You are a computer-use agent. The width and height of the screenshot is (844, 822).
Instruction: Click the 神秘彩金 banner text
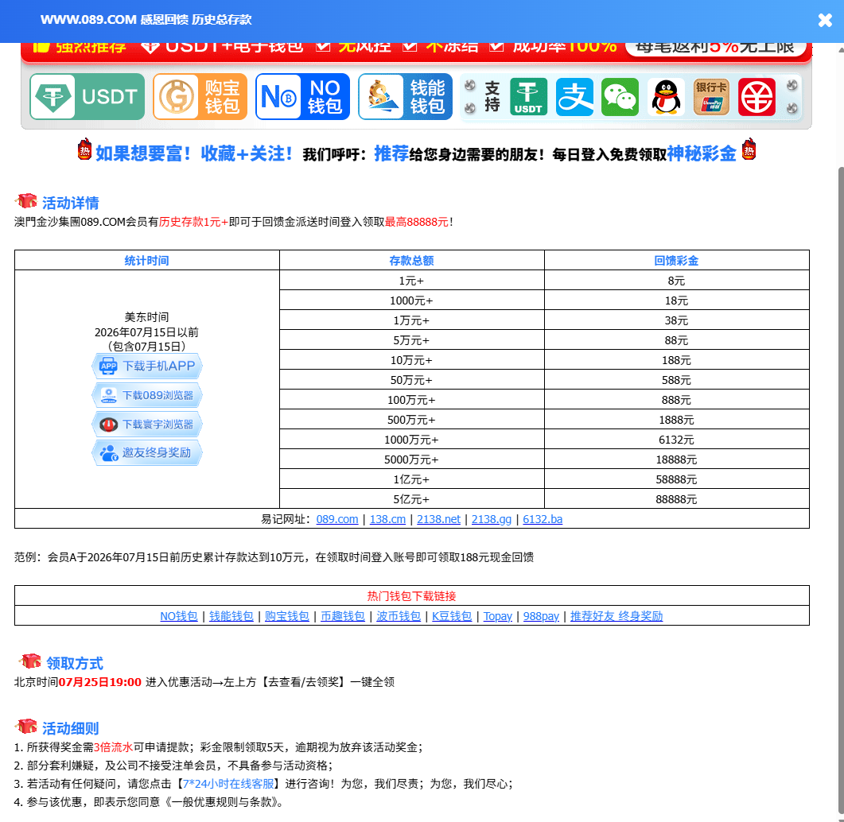(x=702, y=153)
